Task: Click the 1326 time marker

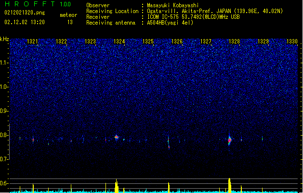Action: point(177,41)
